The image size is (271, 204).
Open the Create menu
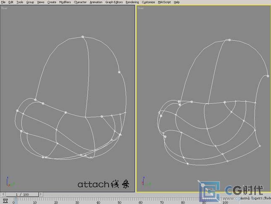52,2
